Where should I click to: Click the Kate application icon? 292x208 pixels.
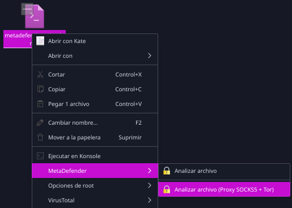tap(40, 41)
